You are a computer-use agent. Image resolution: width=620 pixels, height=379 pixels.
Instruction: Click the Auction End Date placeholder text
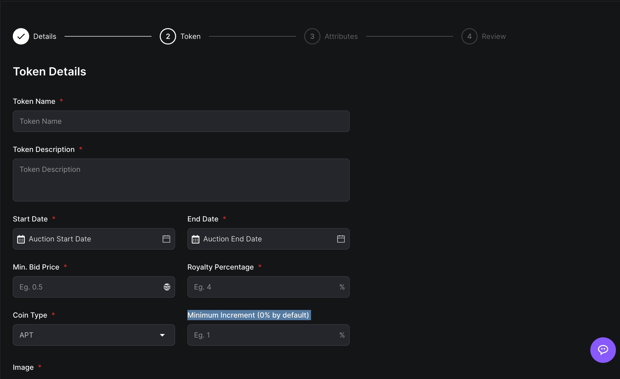(232, 239)
